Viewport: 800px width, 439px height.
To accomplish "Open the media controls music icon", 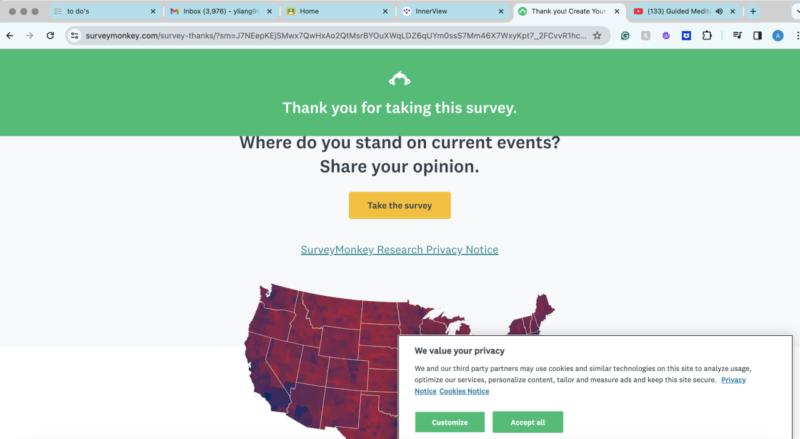I will (737, 36).
